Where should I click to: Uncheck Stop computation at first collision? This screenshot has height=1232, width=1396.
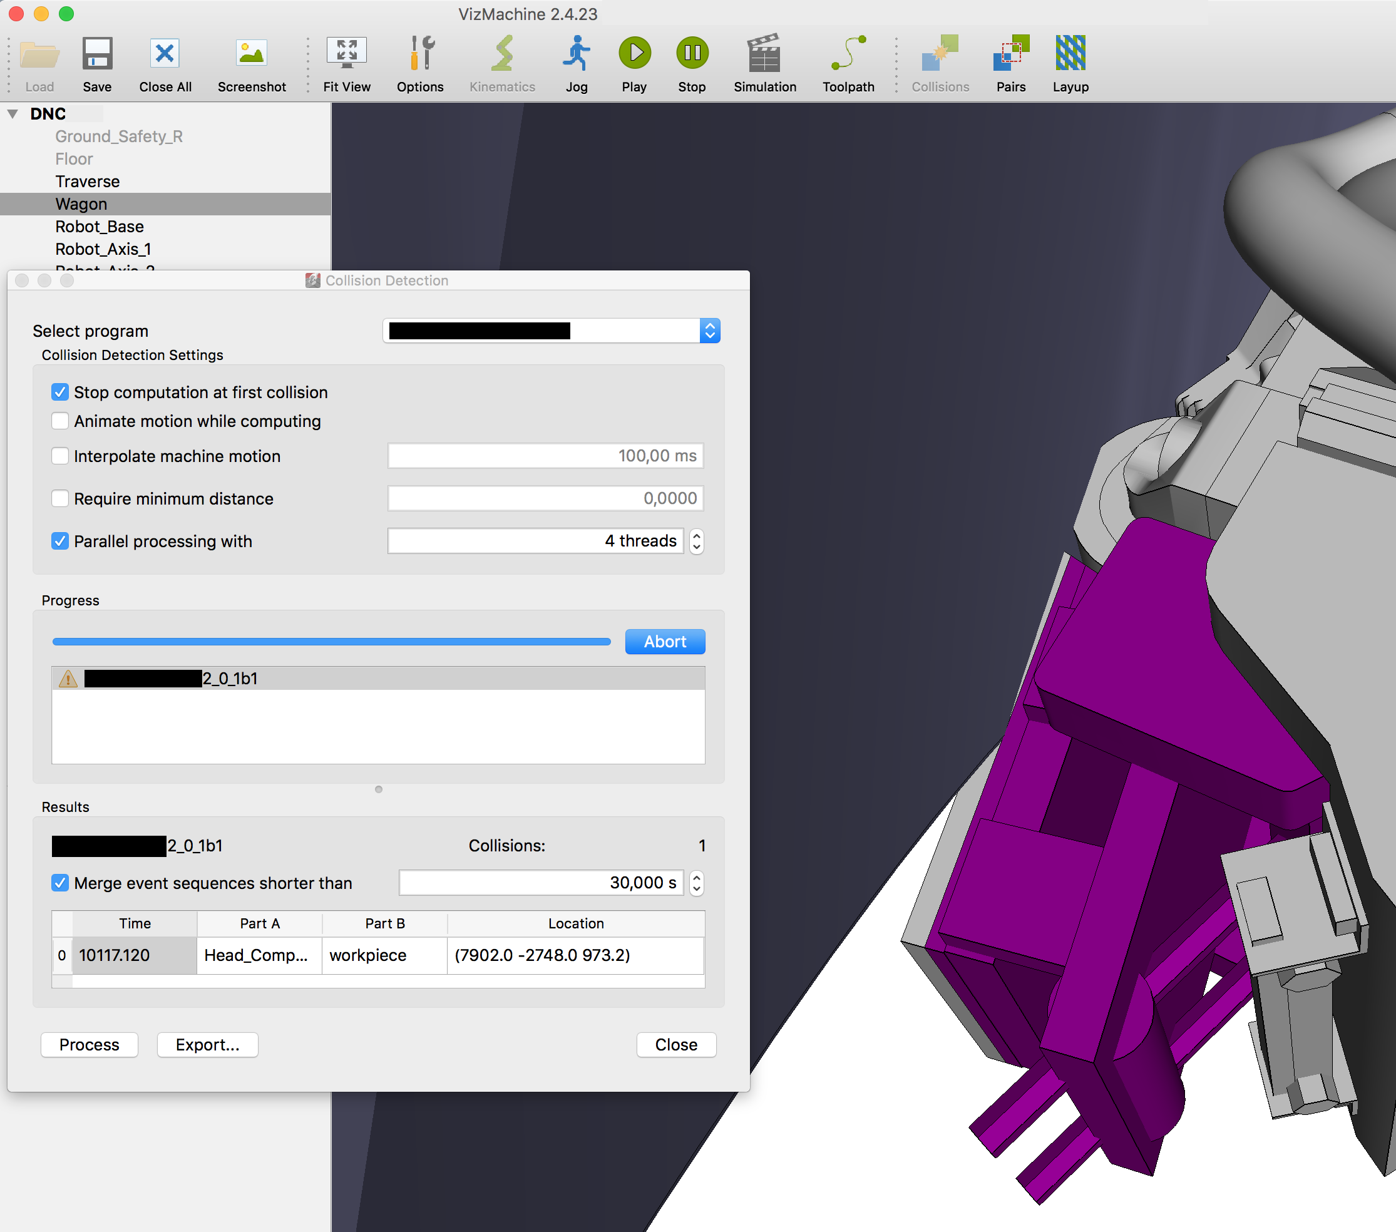point(60,392)
